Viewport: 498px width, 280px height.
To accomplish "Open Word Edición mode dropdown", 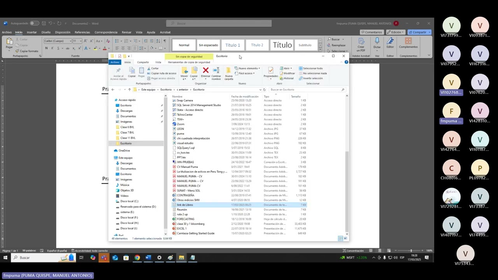I will 396,32.
